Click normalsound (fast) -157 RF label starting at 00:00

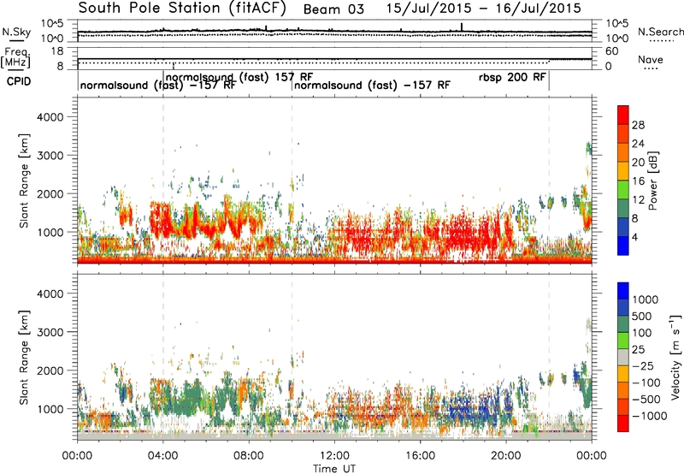click(x=158, y=85)
